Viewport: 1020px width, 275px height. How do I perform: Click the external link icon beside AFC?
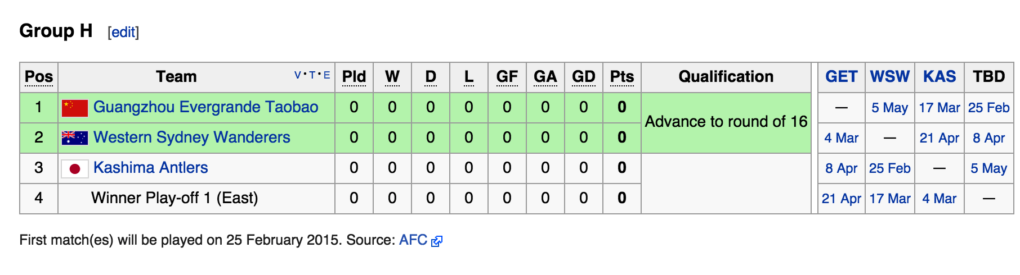(437, 241)
